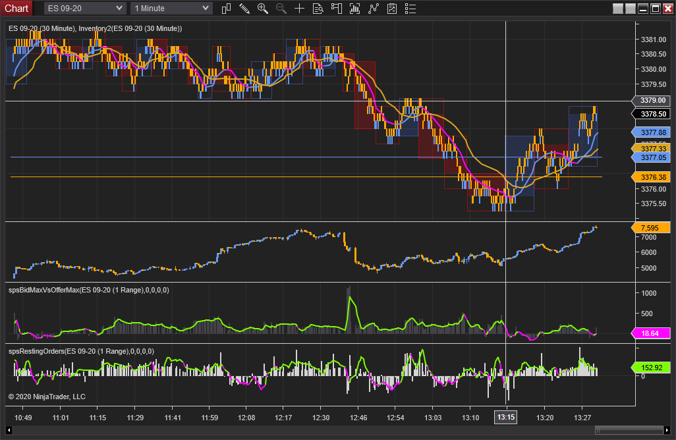Image resolution: width=676 pixels, height=440 pixels.
Task: Select the zoom in magnifier tool
Action: (x=262, y=9)
